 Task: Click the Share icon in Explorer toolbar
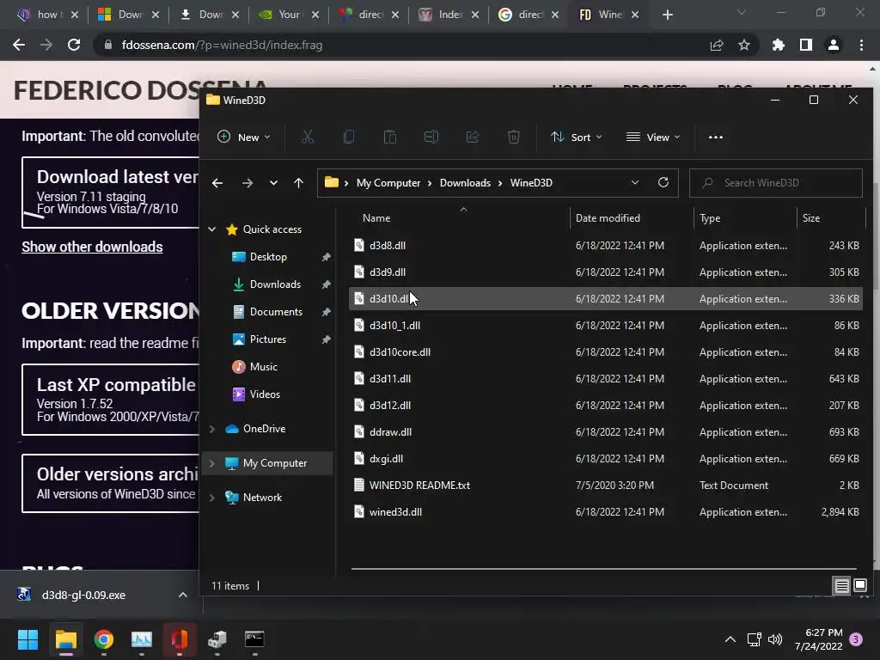(x=473, y=137)
